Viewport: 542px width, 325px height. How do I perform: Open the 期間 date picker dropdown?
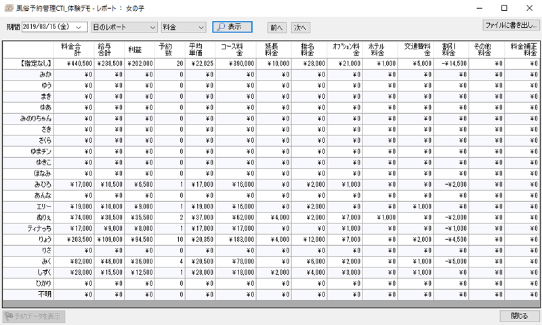[82, 27]
